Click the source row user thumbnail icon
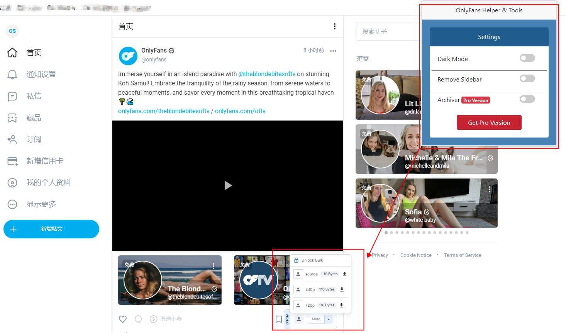The height and width of the screenshot is (333, 566). point(298,274)
